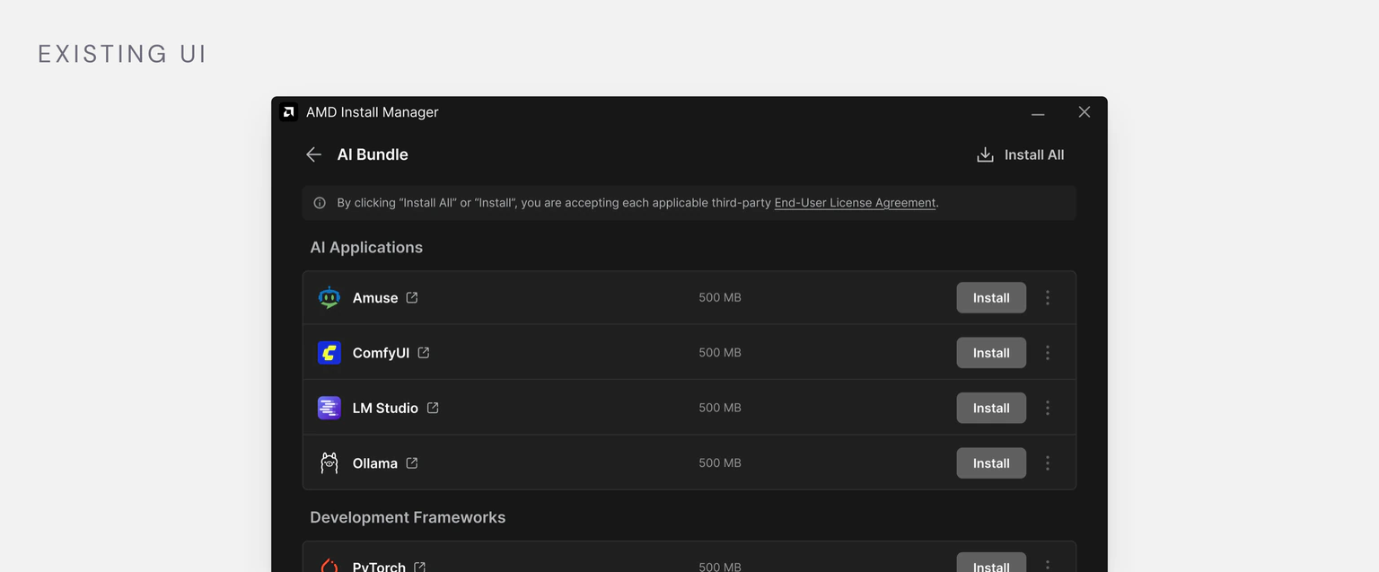Close the AMD Install Manager window
This screenshot has width=1379, height=572.
[x=1085, y=112]
